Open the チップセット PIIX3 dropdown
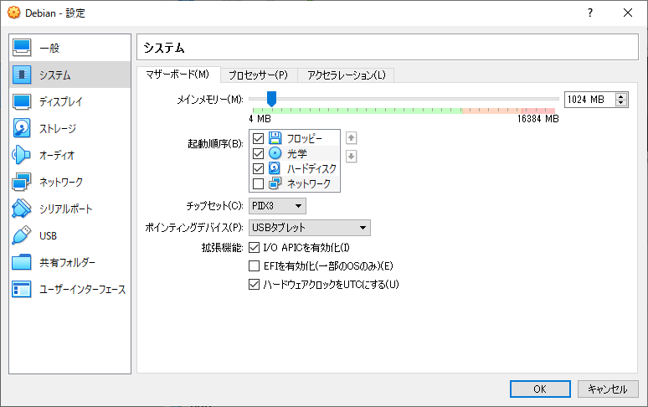The width and height of the screenshot is (648, 407). [277, 206]
